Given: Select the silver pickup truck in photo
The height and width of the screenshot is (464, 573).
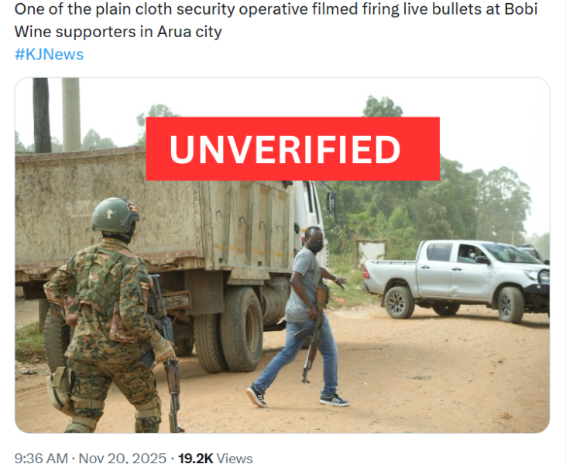Looking at the screenshot, I should click(457, 281).
